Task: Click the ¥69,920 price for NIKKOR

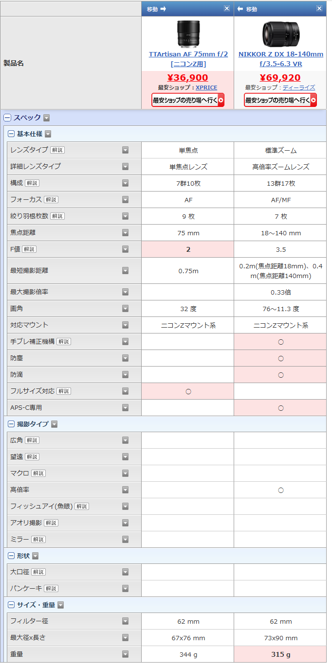Action: (280, 78)
